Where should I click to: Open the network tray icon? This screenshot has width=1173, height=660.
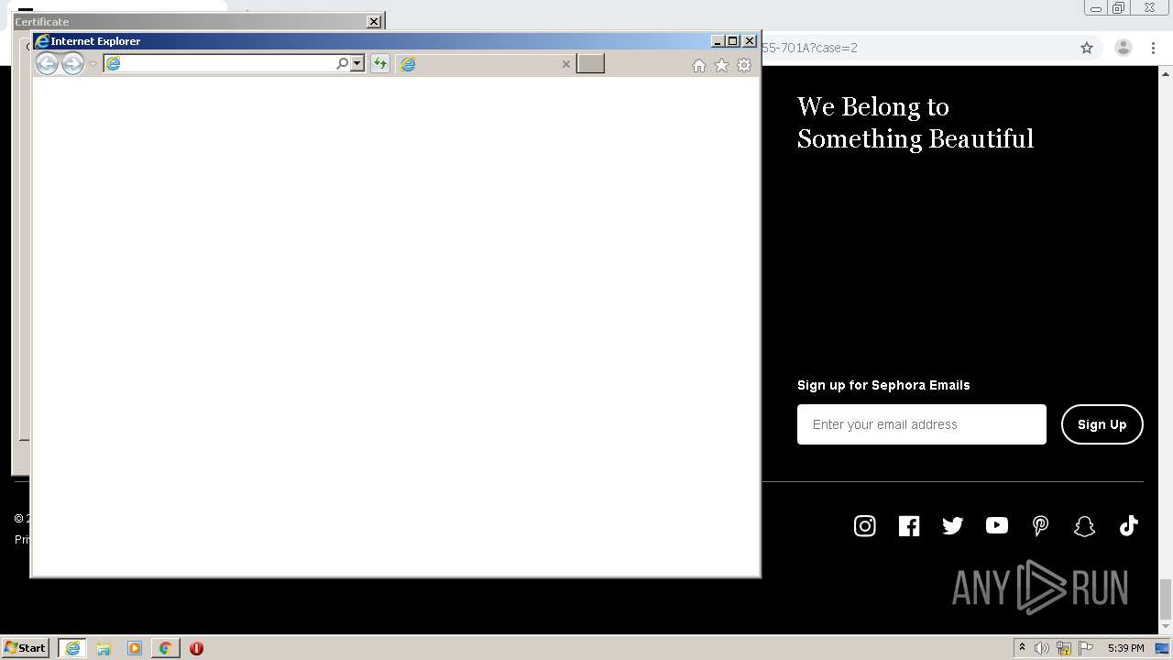tap(1064, 648)
